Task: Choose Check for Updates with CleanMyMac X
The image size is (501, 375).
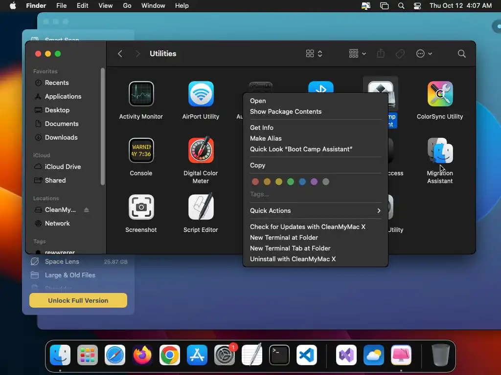Action: pos(316,227)
